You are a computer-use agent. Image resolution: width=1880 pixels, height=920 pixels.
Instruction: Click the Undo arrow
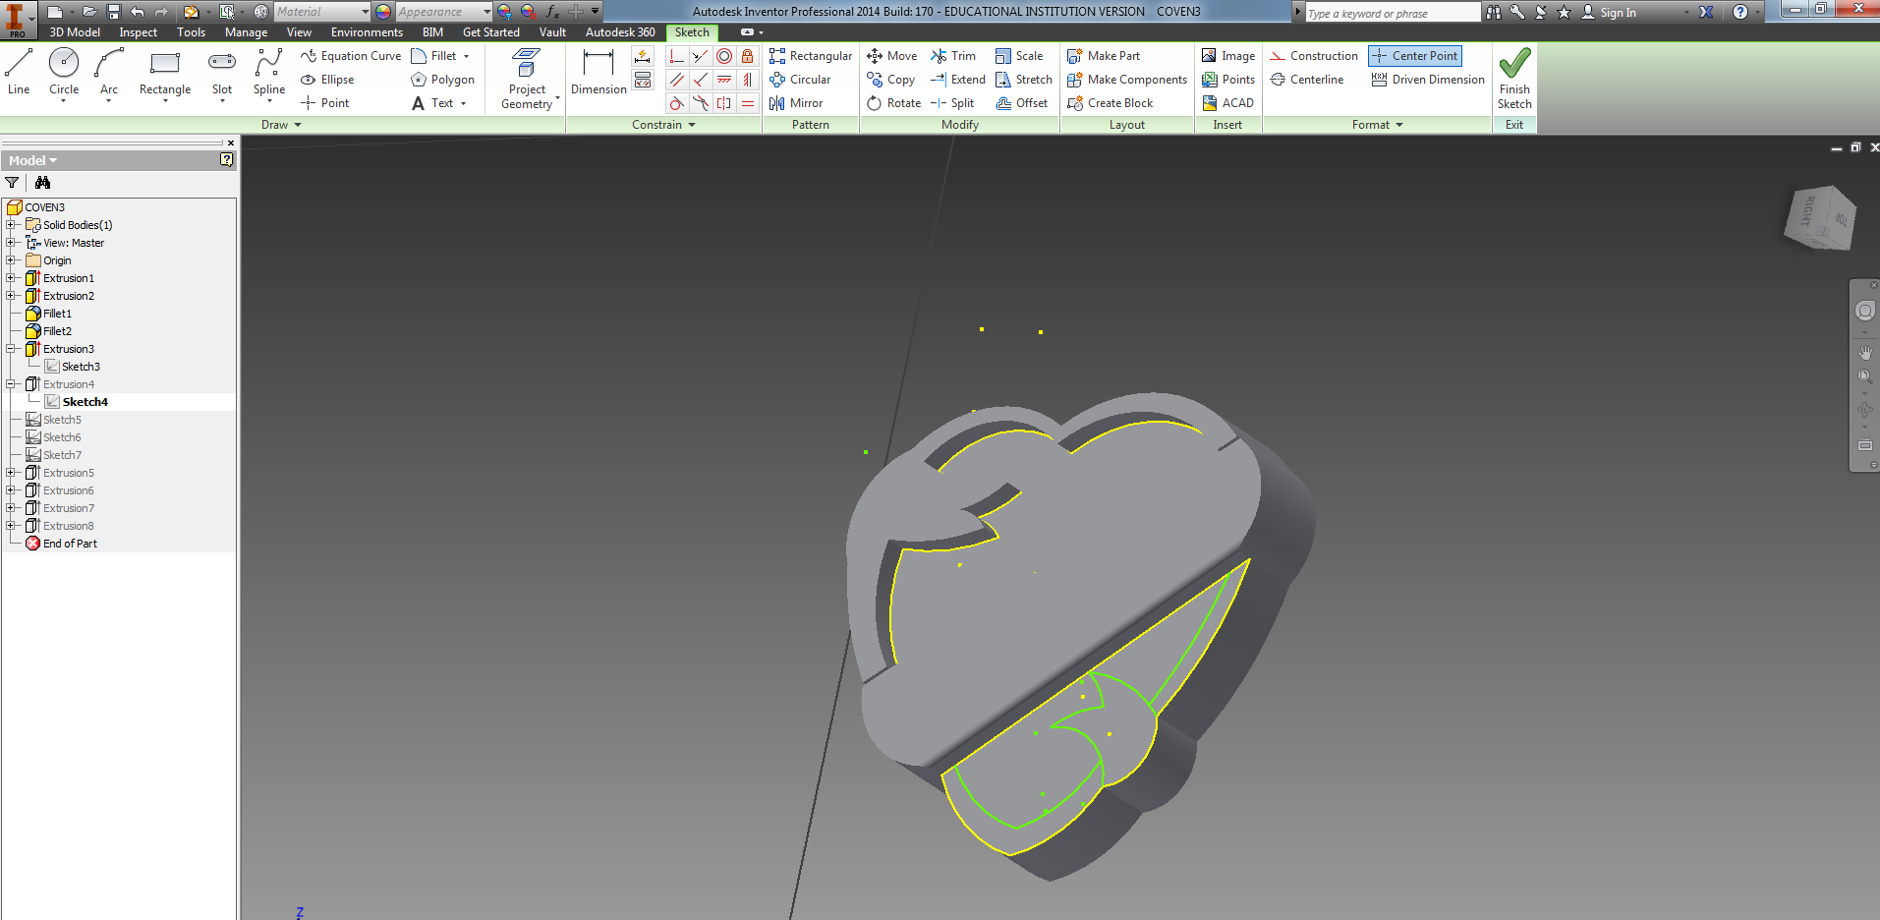point(137,12)
